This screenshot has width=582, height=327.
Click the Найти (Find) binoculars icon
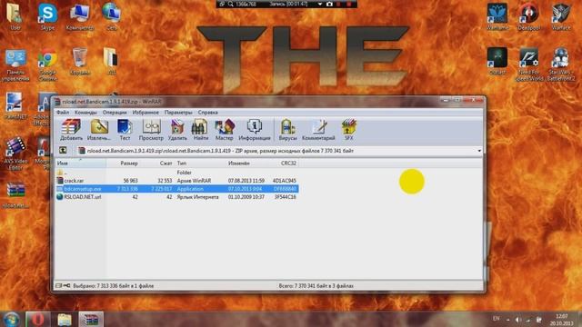click(200, 130)
